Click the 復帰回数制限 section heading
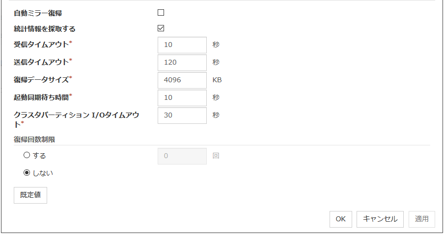Screen dimensions: 444x234 pos(34,139)
